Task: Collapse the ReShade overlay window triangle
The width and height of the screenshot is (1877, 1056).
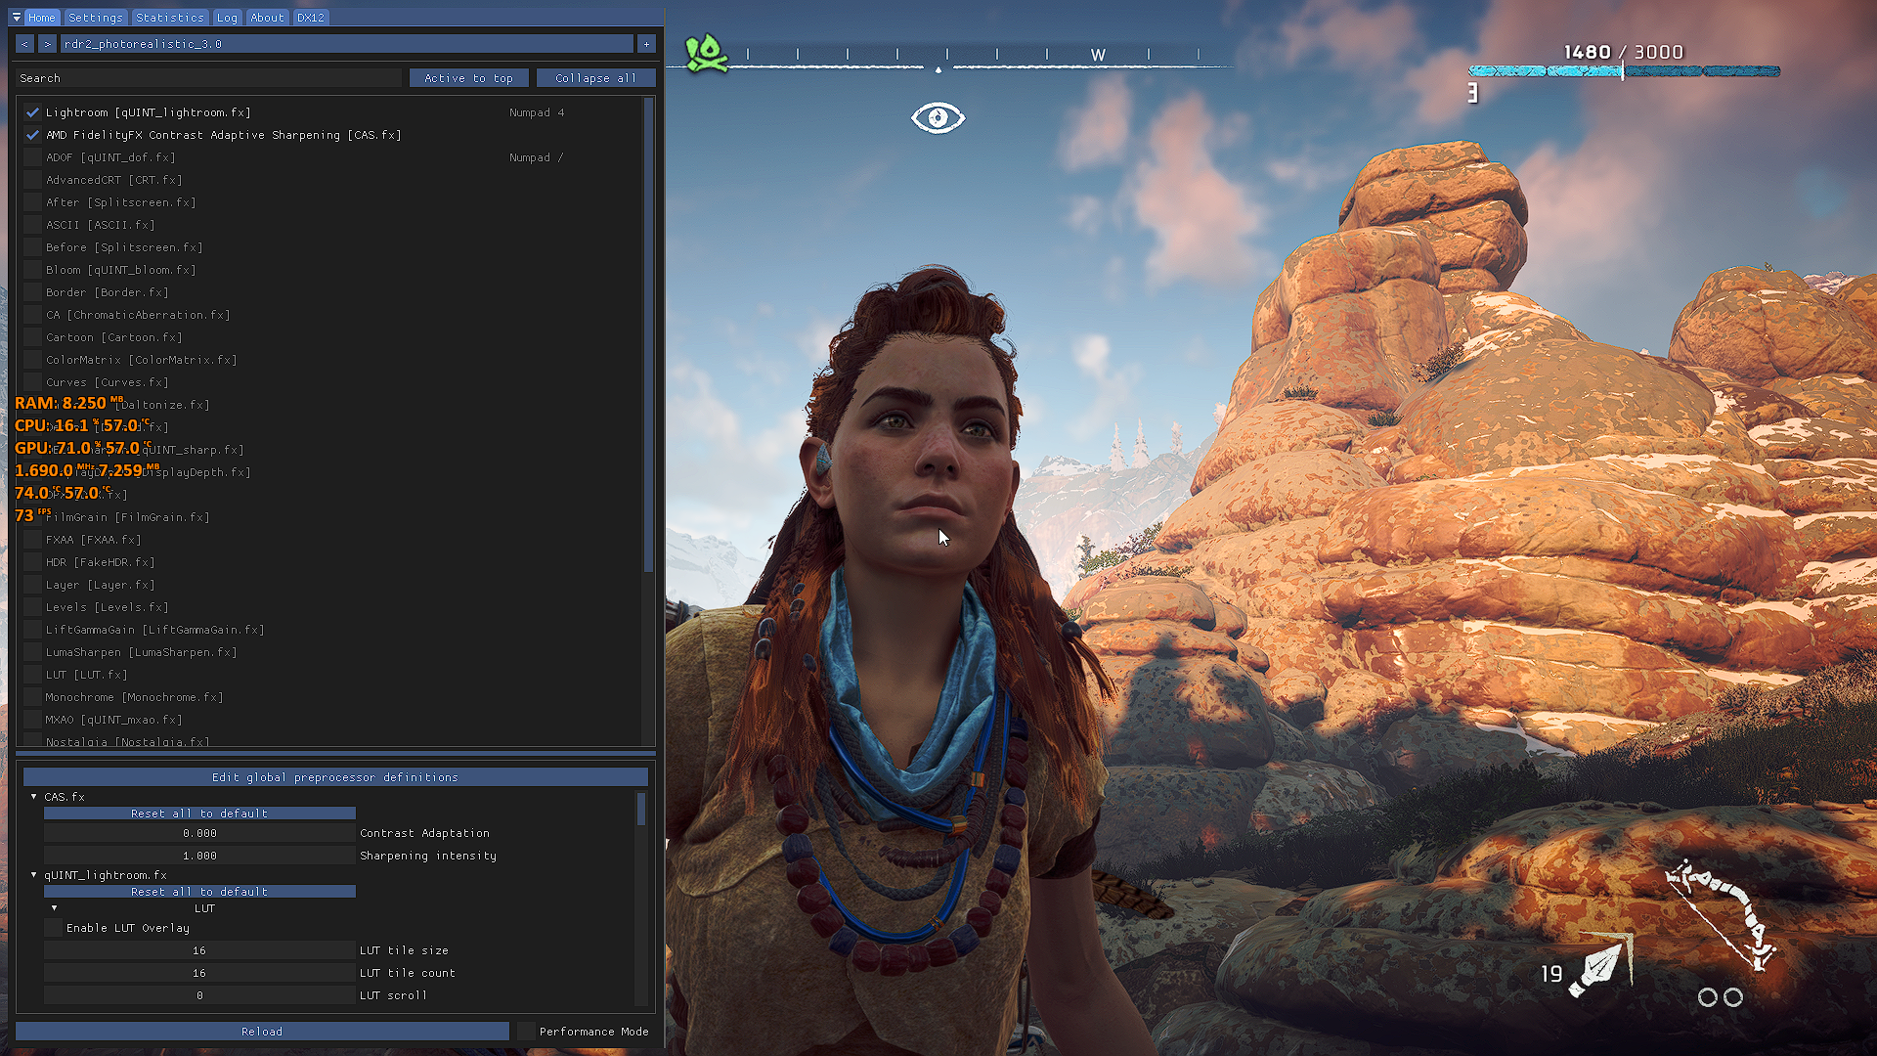Action: pyautogui.click(x=17, y=18)
